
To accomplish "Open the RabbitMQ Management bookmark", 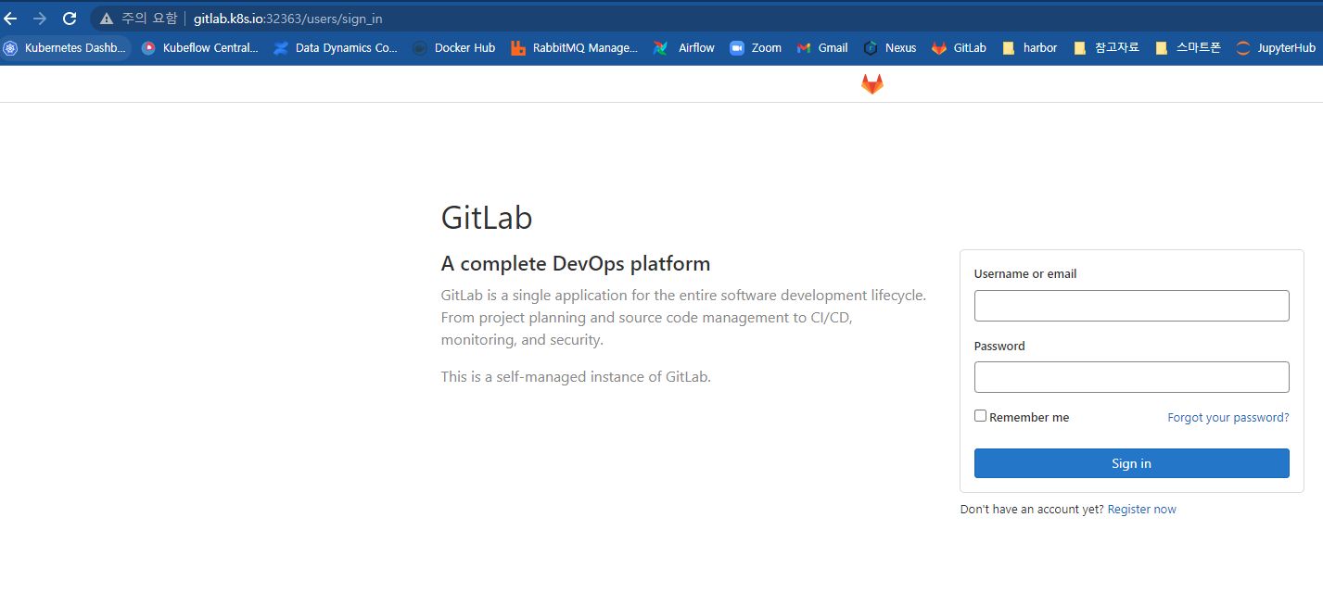I will pyautogui.click(x=574, y=48).
